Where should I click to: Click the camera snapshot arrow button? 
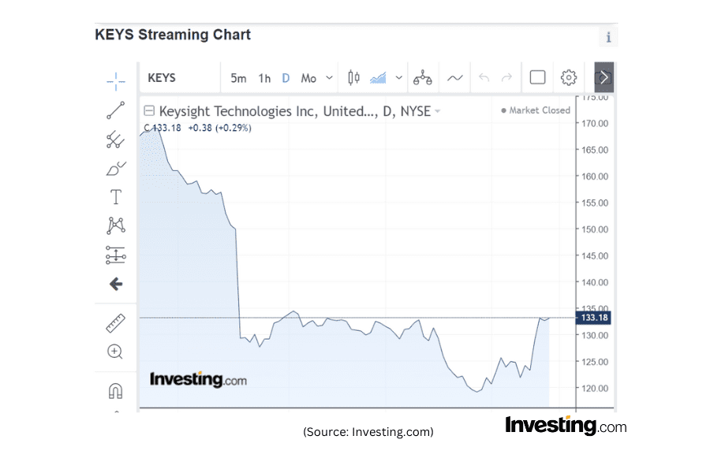coord(604,77)
